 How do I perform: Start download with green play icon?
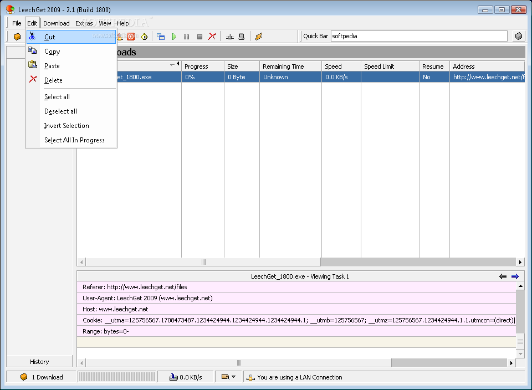pos(174,37)
